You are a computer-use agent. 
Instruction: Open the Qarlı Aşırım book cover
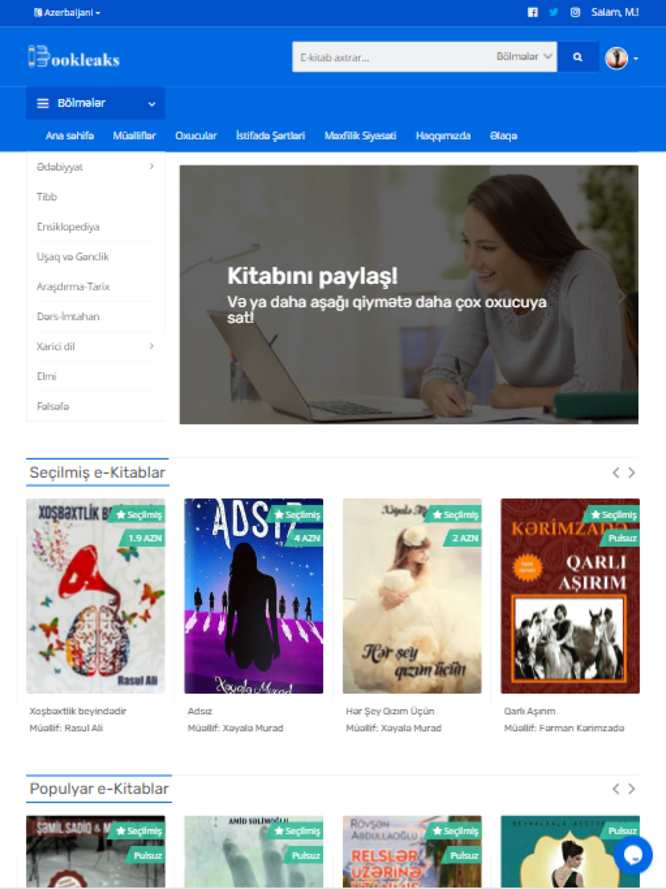[x=570, y=596]
